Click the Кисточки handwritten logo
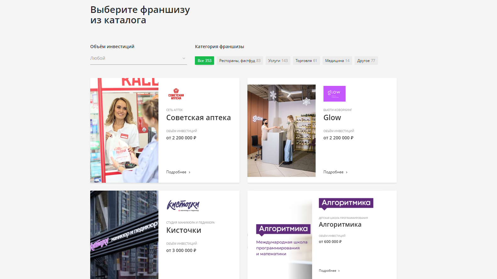497x279 pixels. 183,206
